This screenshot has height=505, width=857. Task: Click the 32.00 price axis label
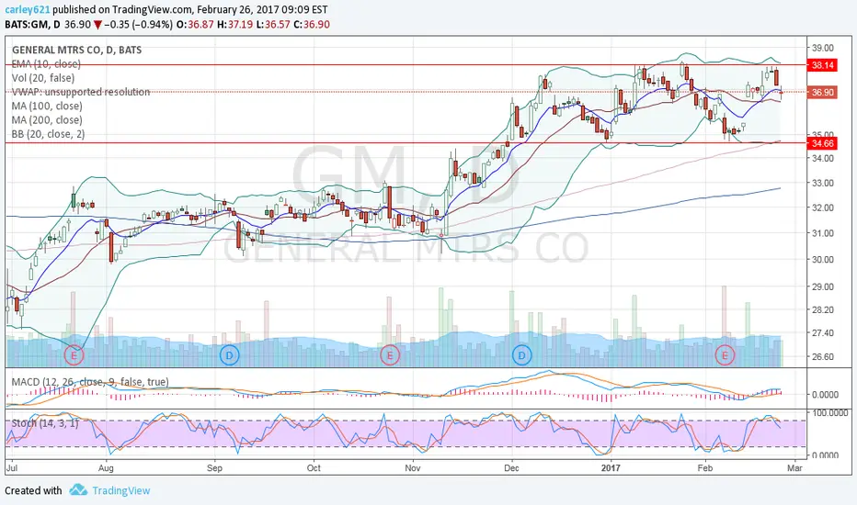823,208
